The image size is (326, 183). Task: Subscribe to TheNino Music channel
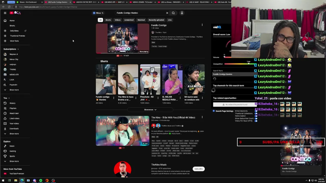click(x=199, y=169)
